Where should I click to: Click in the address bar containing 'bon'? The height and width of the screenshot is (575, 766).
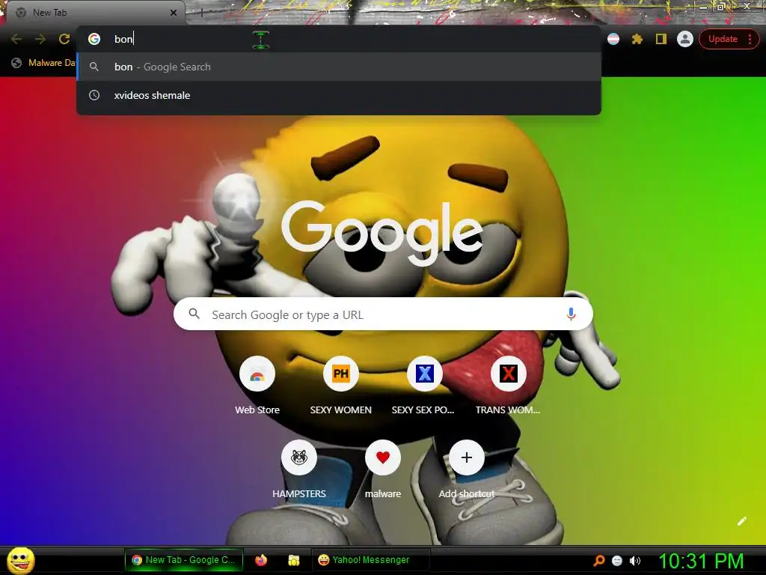(x=339, y=39)
